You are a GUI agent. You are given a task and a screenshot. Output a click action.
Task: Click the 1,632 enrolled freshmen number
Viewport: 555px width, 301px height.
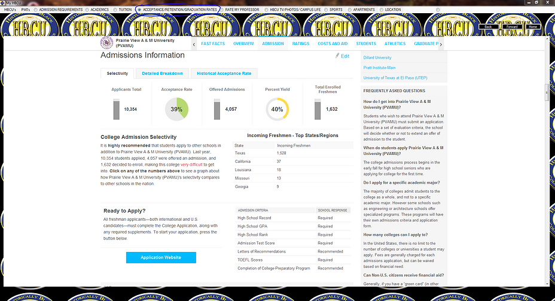tap(332, 109)
